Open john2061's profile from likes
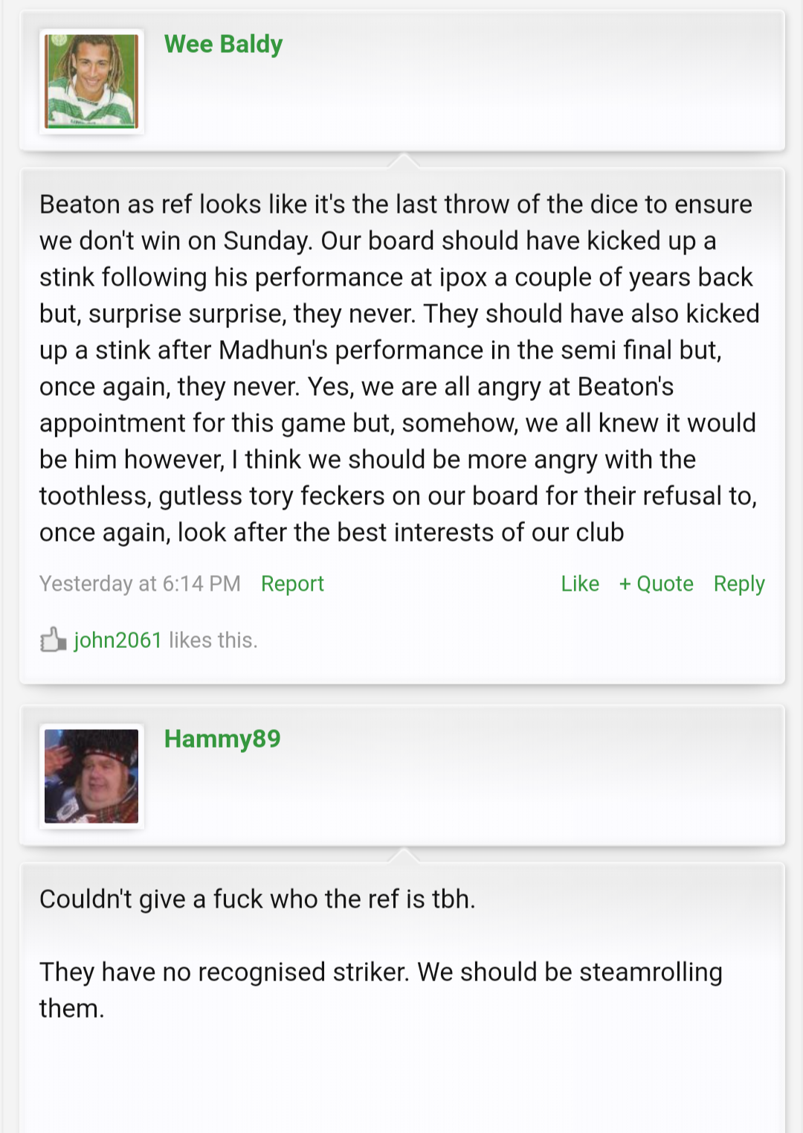Screen dimensions: 803x1133 pyautogui.click(x=117, y=640)
